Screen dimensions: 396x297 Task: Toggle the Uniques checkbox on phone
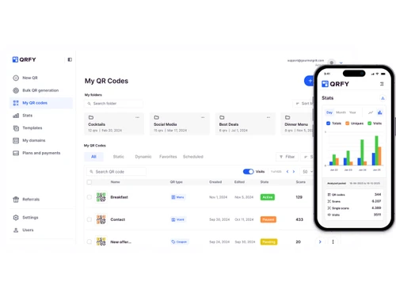point(348,124)
